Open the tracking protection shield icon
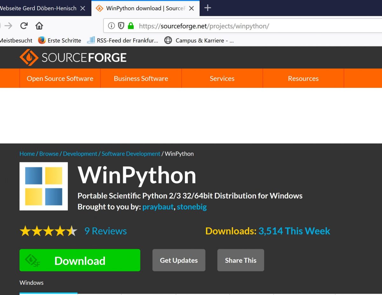382x295 pixels. click(x=122, y=26)
